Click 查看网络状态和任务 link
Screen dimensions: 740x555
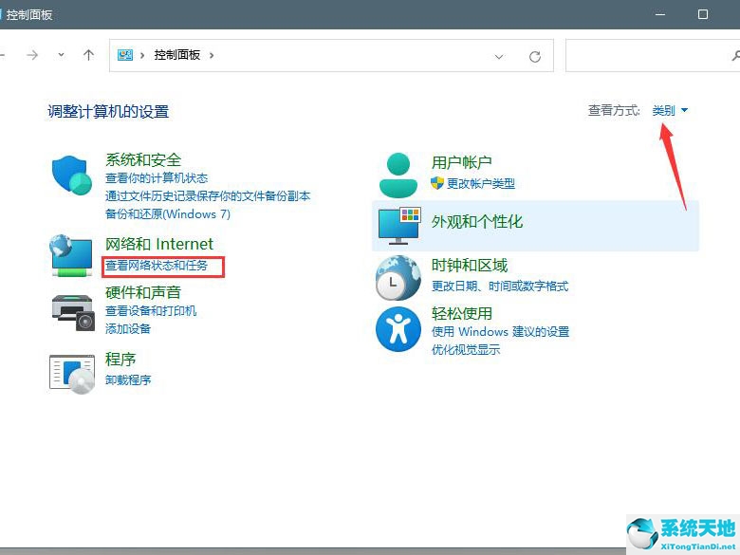tap(157, 266)
